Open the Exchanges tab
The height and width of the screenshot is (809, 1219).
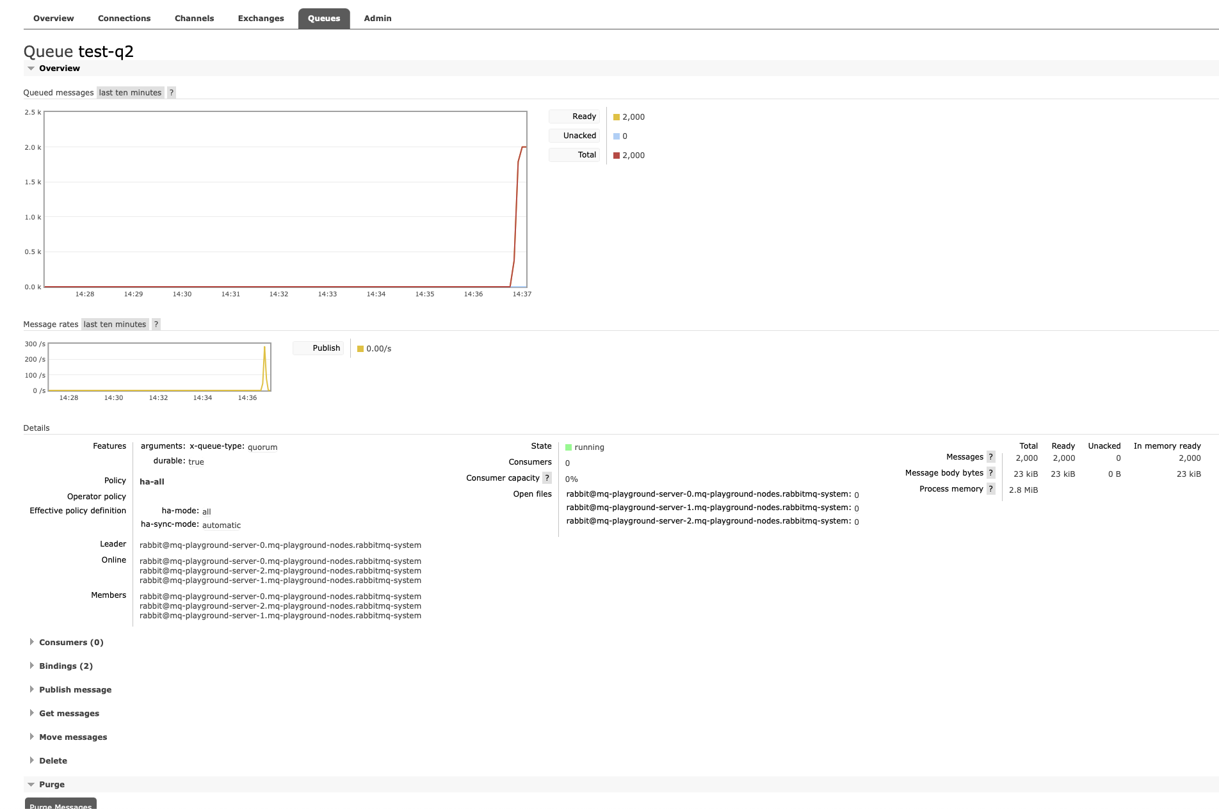pyautogui.click(x=261, y=19)
